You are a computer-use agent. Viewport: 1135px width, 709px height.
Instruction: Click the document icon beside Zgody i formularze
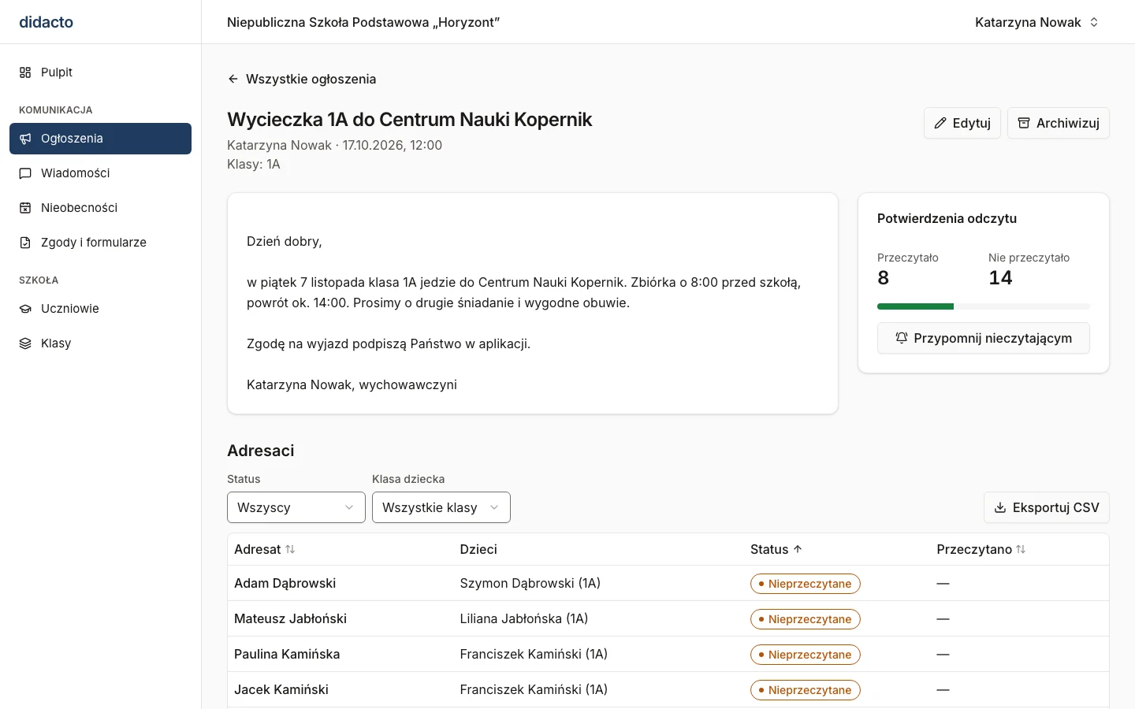tap(25, 243)
